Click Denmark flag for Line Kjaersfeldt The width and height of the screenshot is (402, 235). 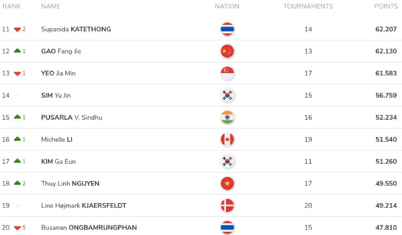click(227, 206)
